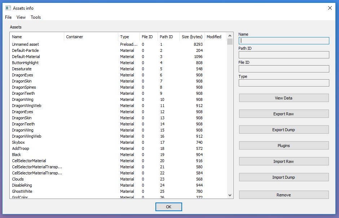Screen dimensions: 339x218
Task: Select the ButtonHighlight asset row
Action: tap(25, 63)
